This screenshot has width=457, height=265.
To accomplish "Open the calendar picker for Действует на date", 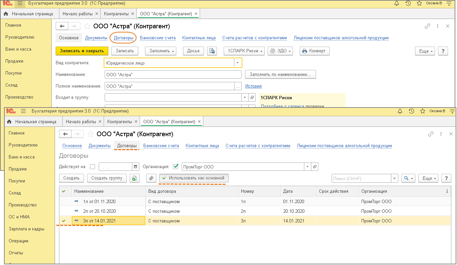I will coord(136,167).
